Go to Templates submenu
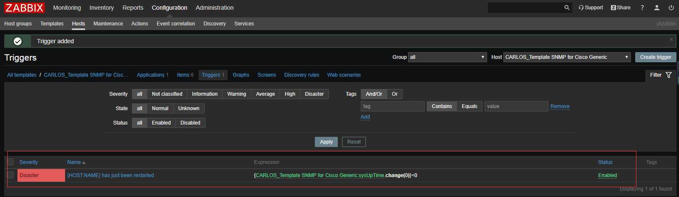 pos(52,24)
